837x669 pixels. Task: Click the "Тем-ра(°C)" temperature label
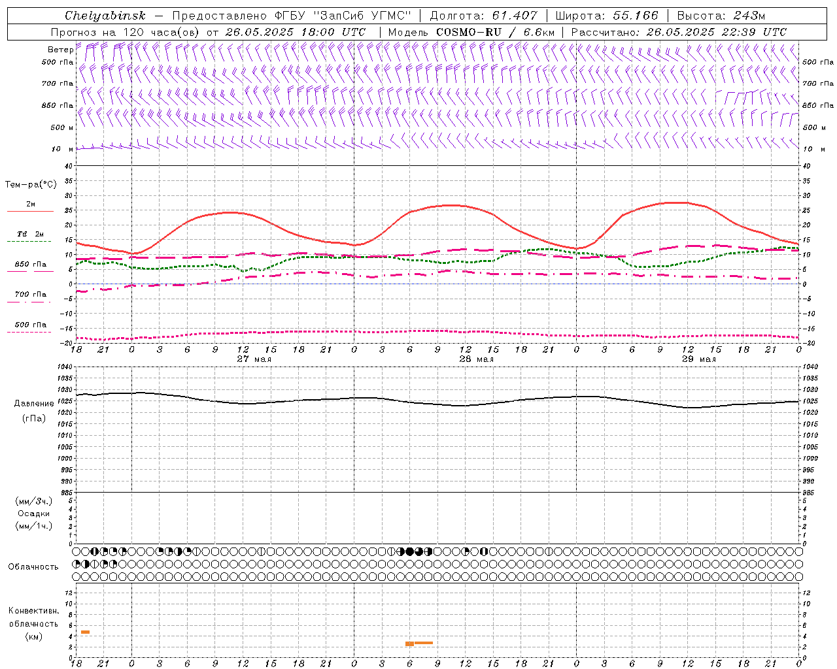[30, 185]
